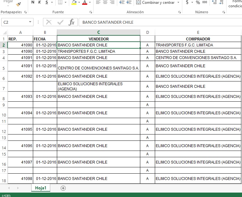
Task: Increase decimal places
Action: coord(214,2)
